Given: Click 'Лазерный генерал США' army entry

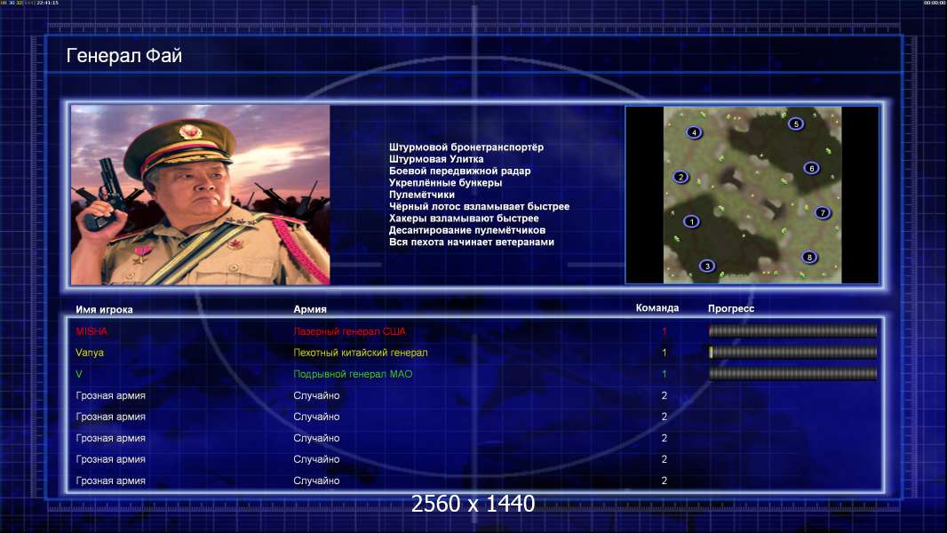Looking at the screenshot, I should click(x=350, y=331).
